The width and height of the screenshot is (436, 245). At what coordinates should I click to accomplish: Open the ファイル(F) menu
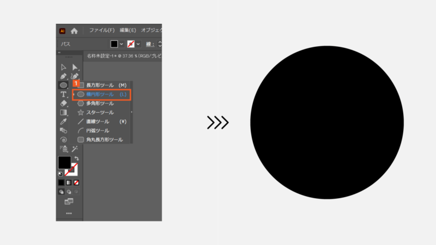pos(102,30)
